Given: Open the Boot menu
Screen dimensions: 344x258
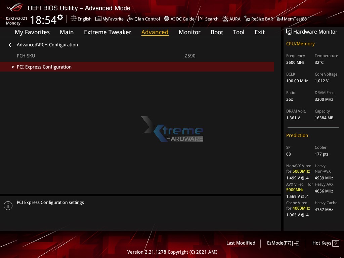Looking at the screenshot, I should 217,32.
